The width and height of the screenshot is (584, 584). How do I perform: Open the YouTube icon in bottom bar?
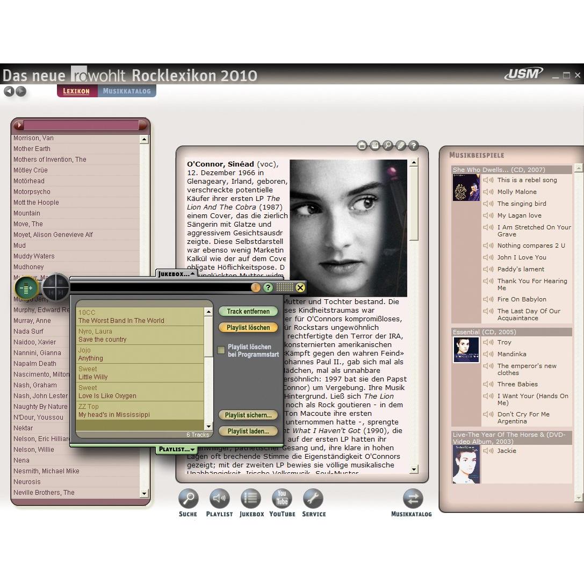[x=282, y=499]
